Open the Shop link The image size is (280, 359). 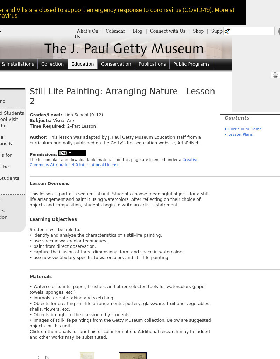198,31
